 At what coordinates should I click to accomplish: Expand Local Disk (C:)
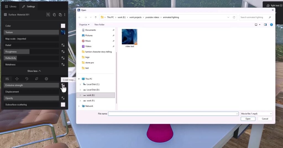click(x=80, y=84)
